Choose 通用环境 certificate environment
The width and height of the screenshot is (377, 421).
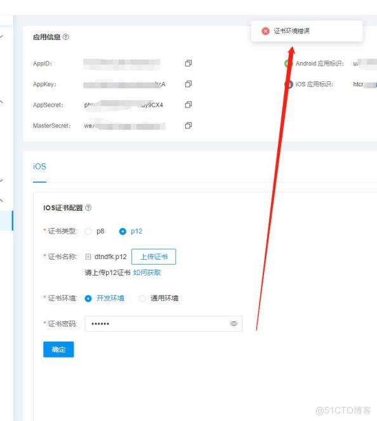[x=142, y=298]
